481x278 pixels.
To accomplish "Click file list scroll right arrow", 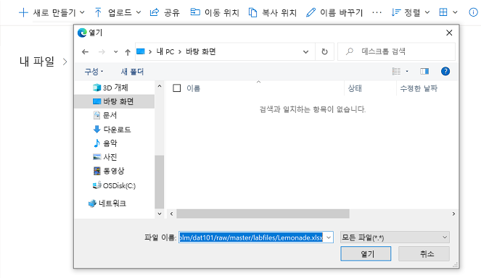I will click(x=453, y=214).
